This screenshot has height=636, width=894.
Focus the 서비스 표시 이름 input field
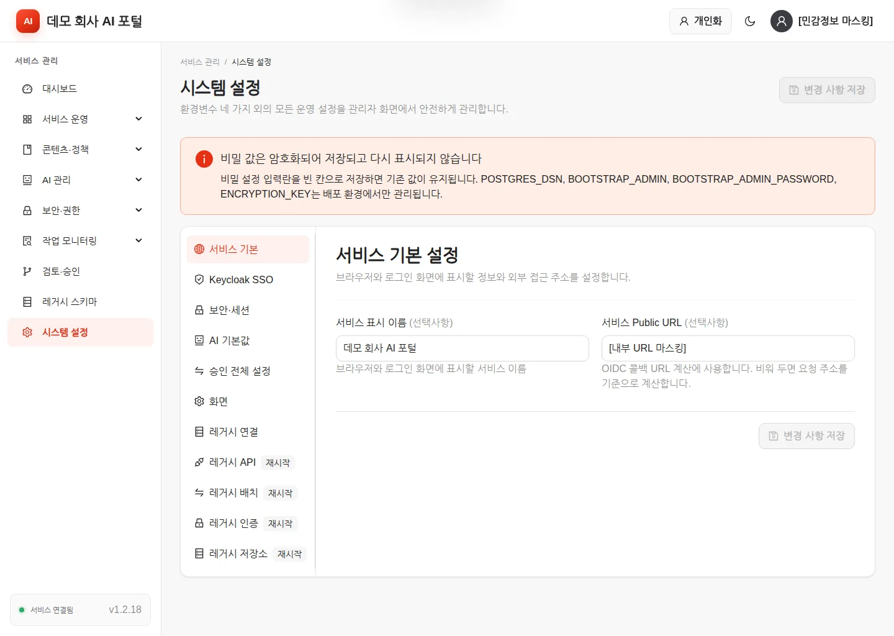point(462,348)
